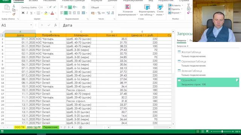Screen dimensions: 241x135
Task: Open number format Общий dropdown
Action: (x=113, y=7)
